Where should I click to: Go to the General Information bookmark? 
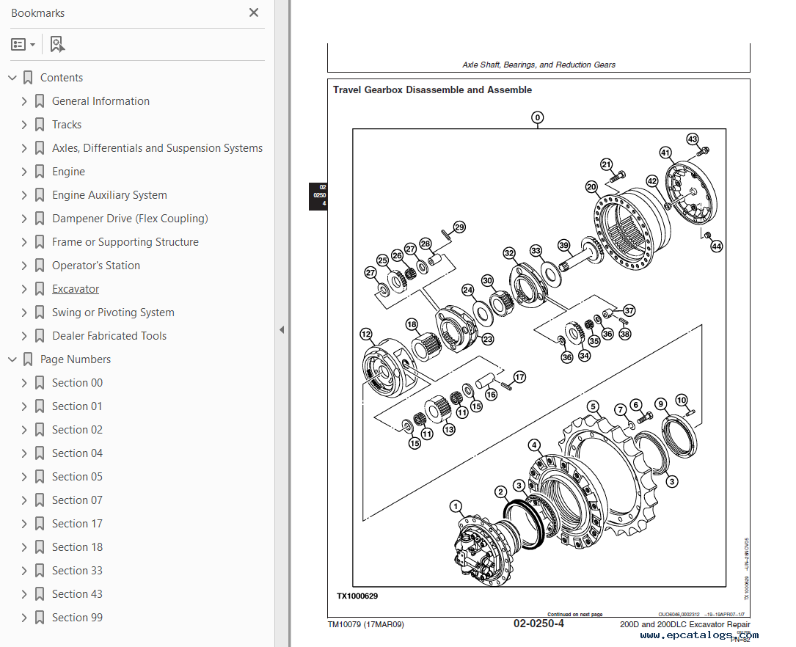pyautogui.click(x=101, y=101)
